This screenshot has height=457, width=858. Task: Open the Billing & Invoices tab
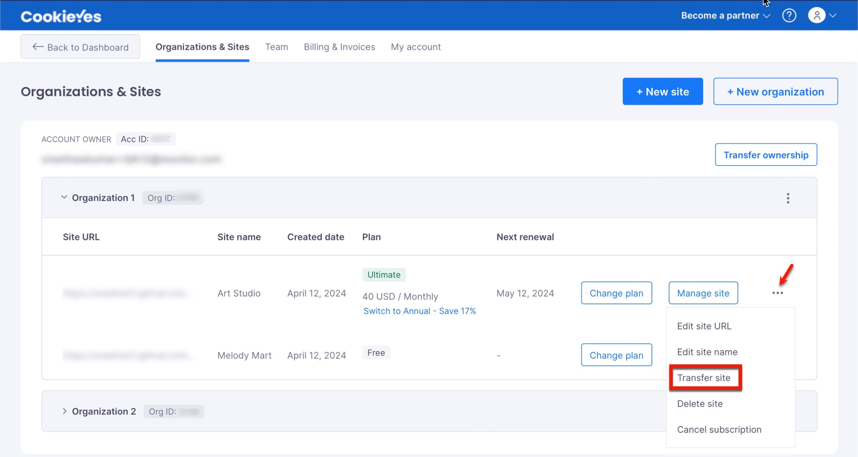coord(339,47)
